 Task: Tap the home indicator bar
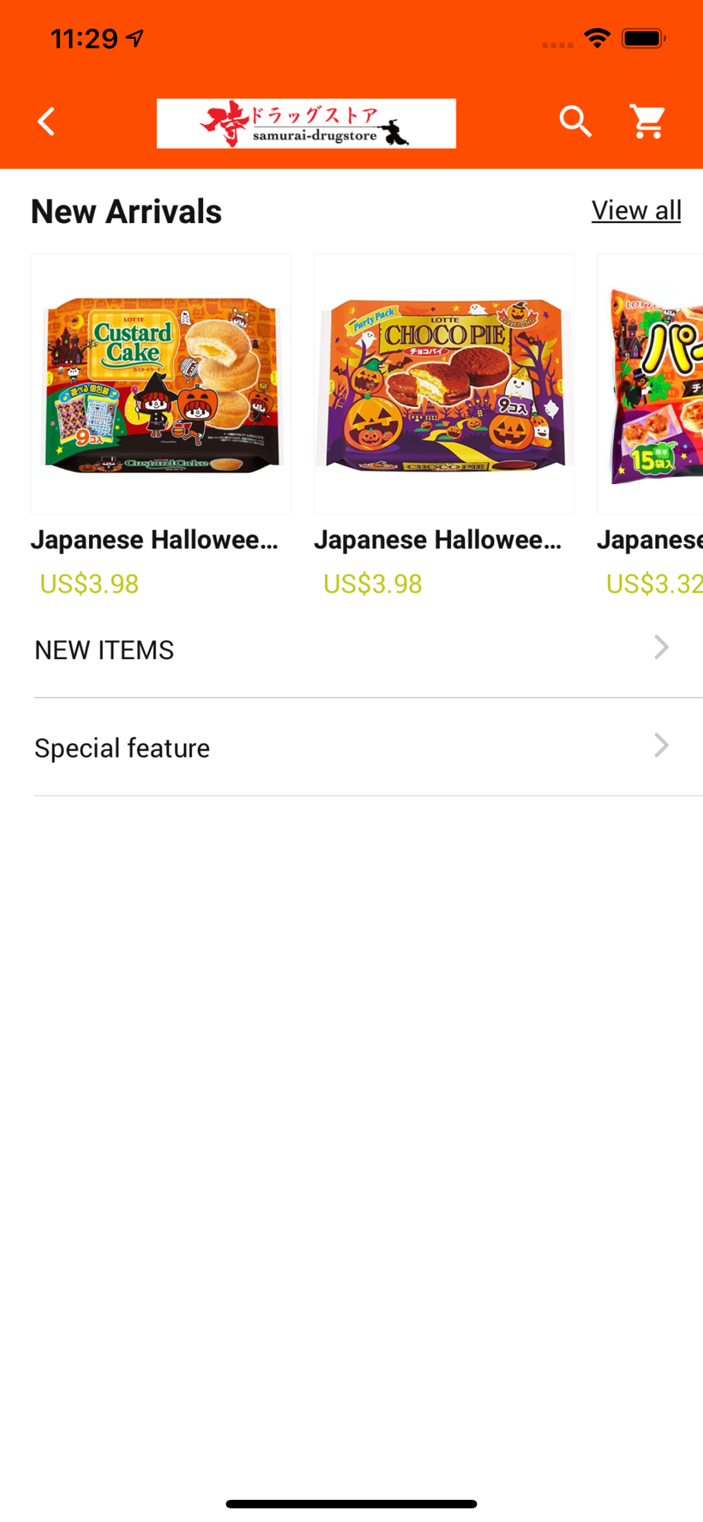(x=351, y=1504)
